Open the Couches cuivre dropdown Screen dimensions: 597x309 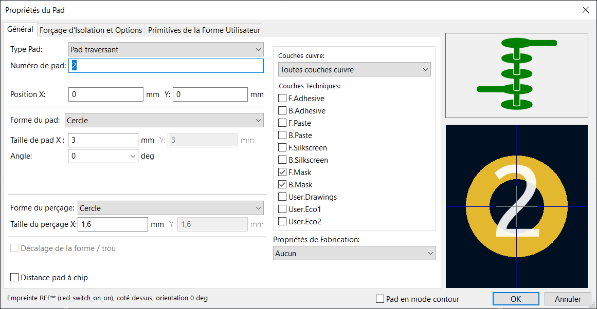coord(354,69)
